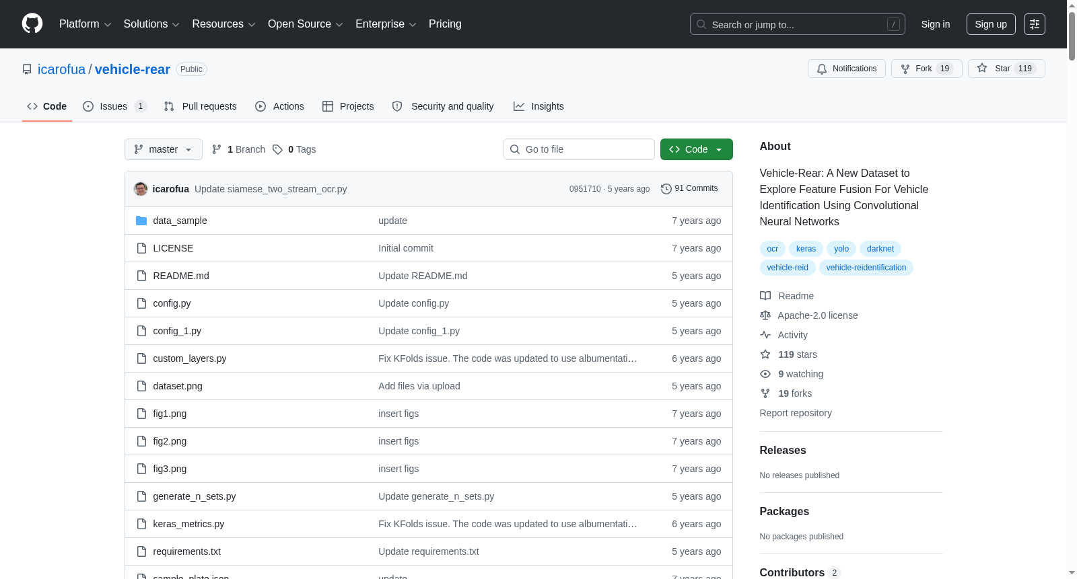
Task: Click the file icon for README.md
Action: 141,276
